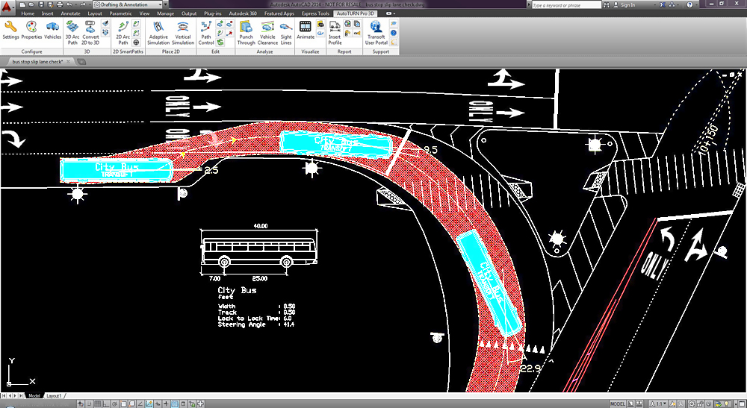Switch to the Layout1 tab
This screenshot has width=747, height=408.
(54, 395)
